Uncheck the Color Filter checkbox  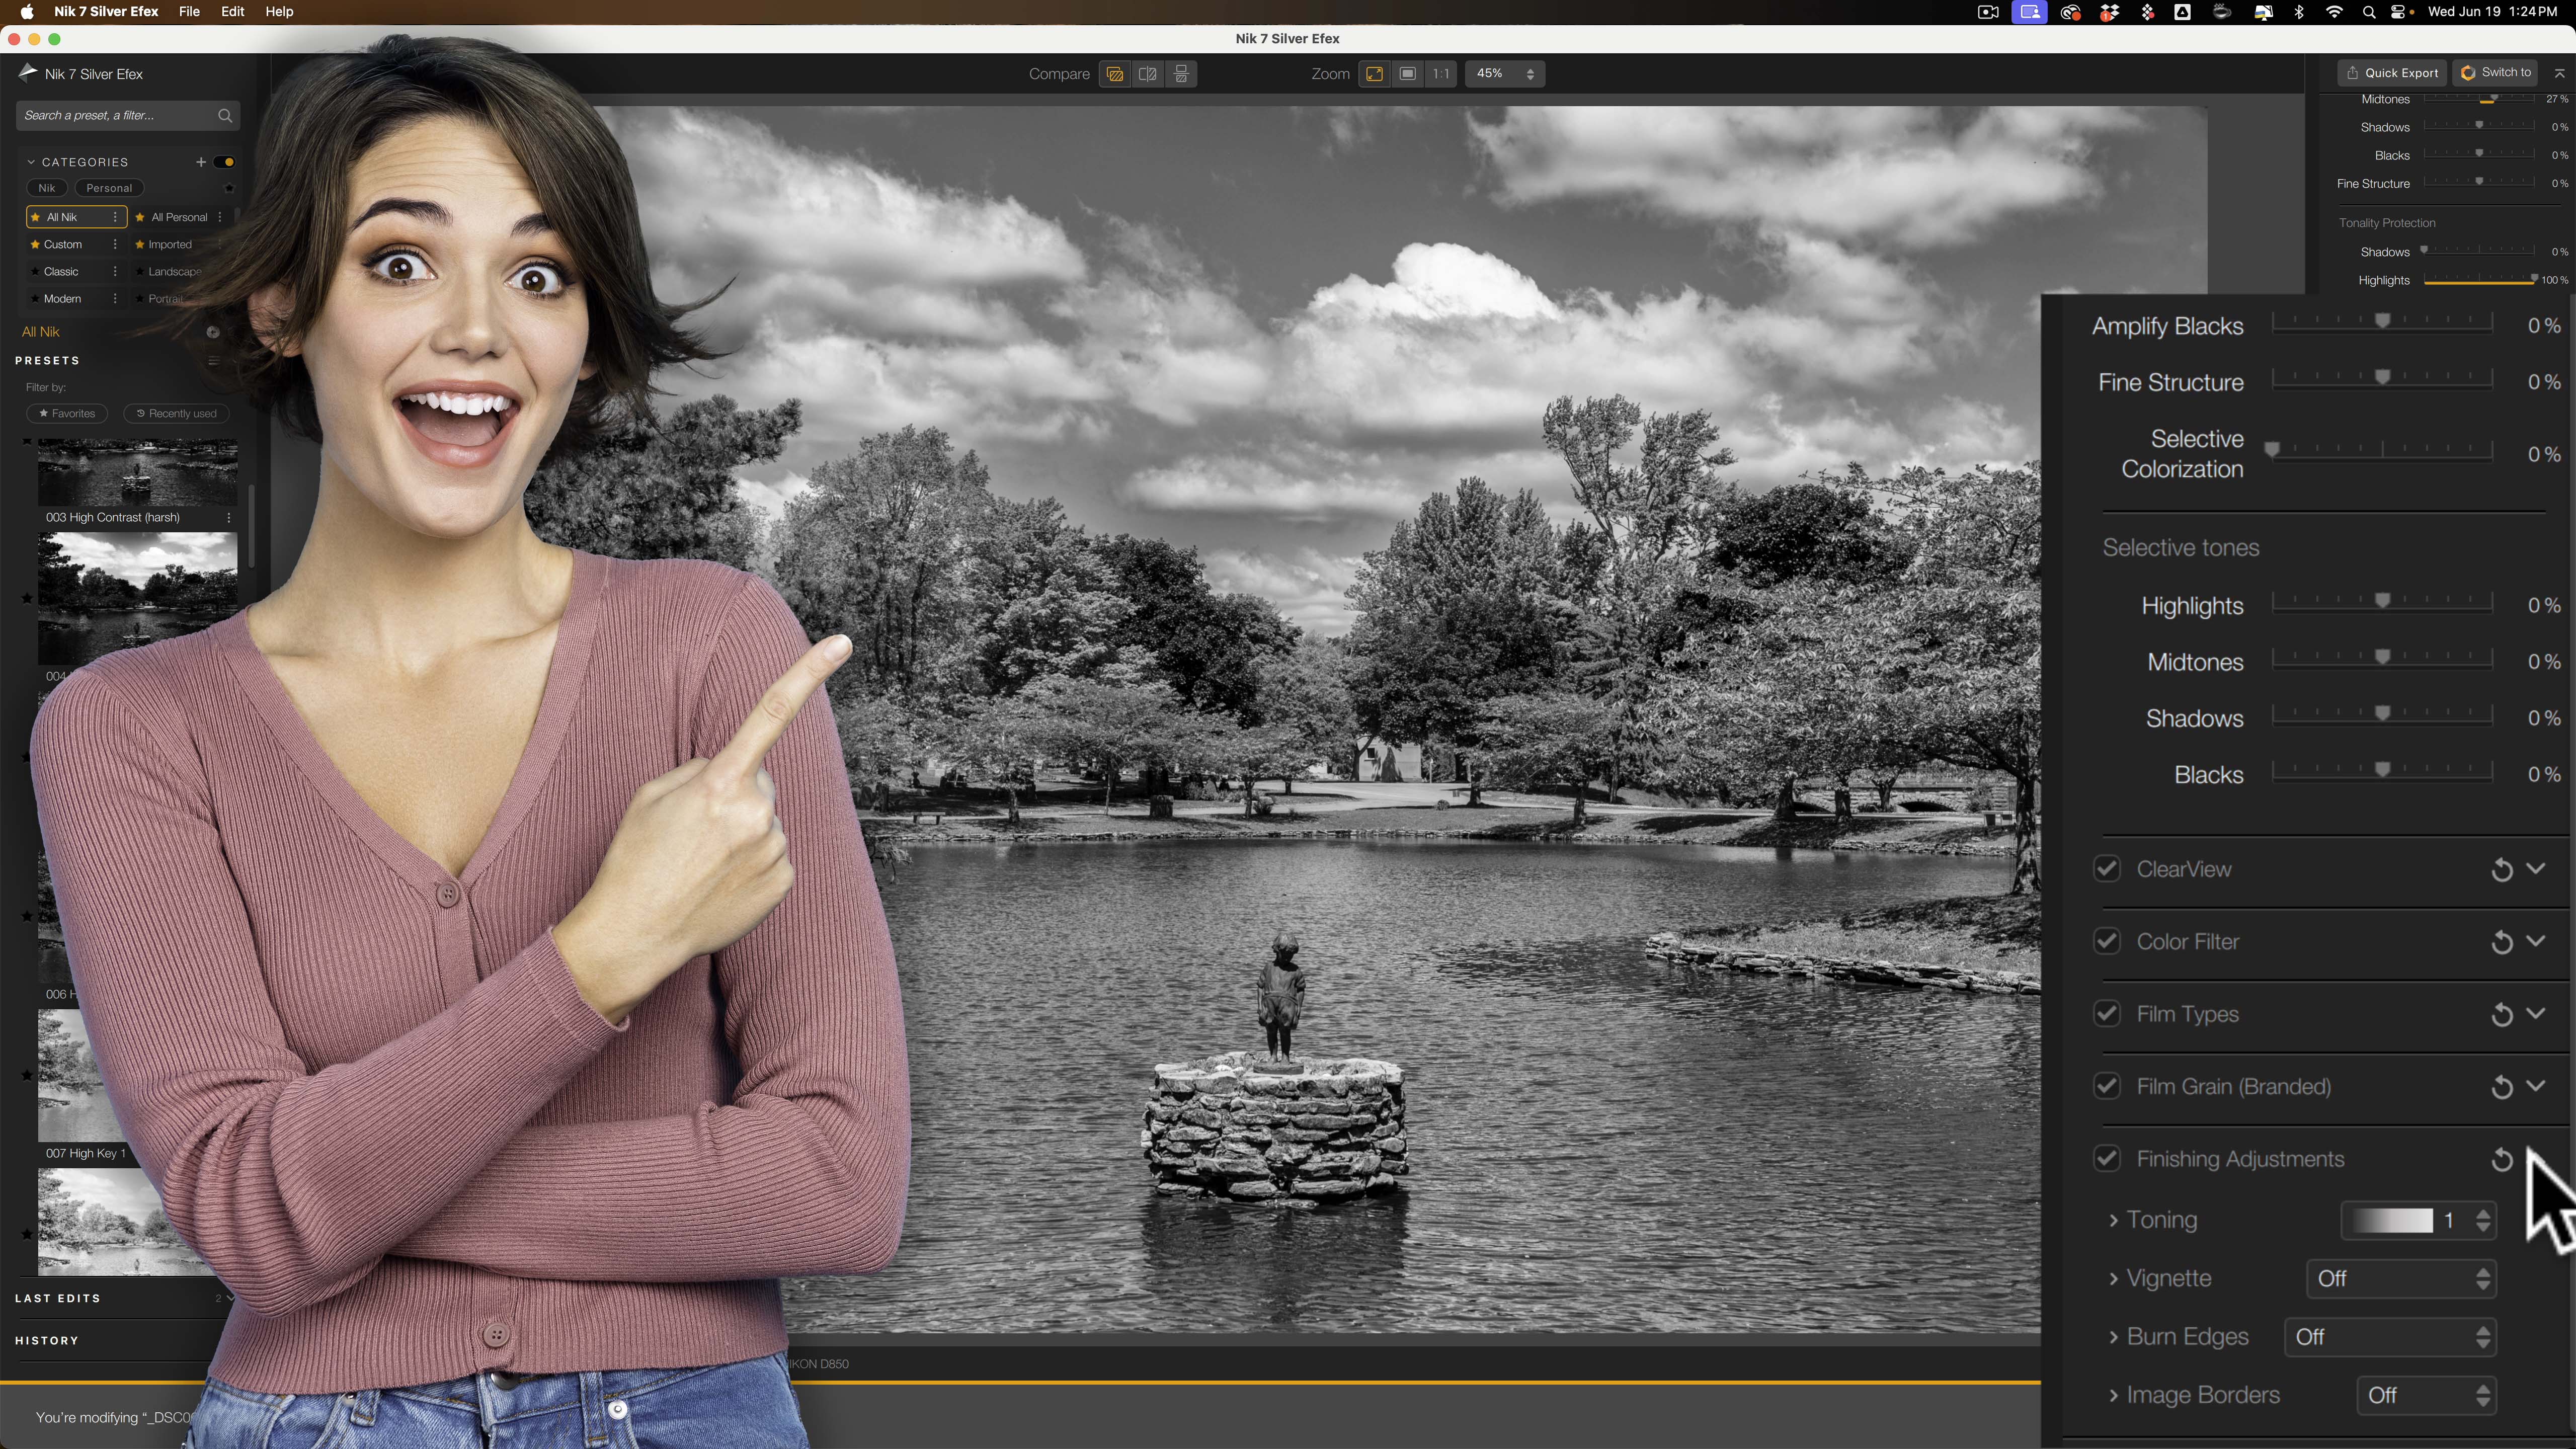(x=2107, y=942)
